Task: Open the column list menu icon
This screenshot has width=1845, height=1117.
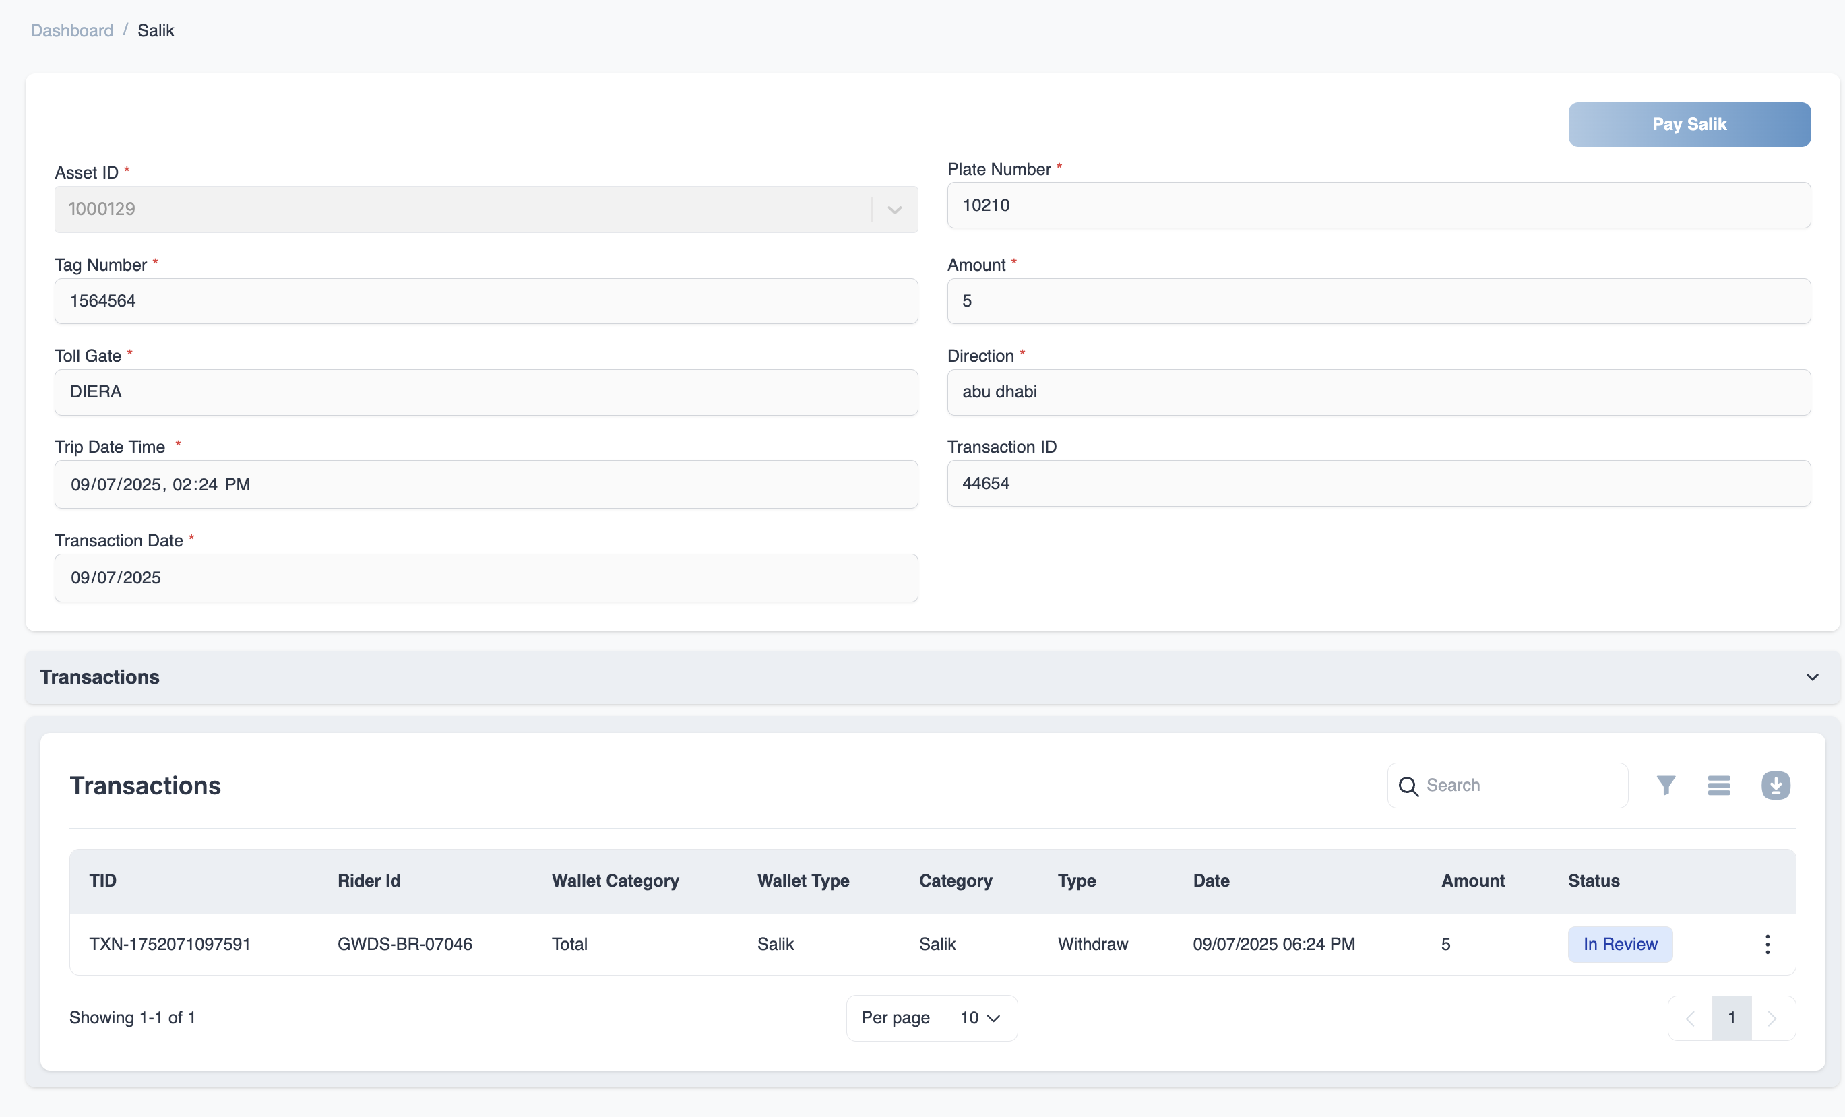Action: click(1718, 786)
